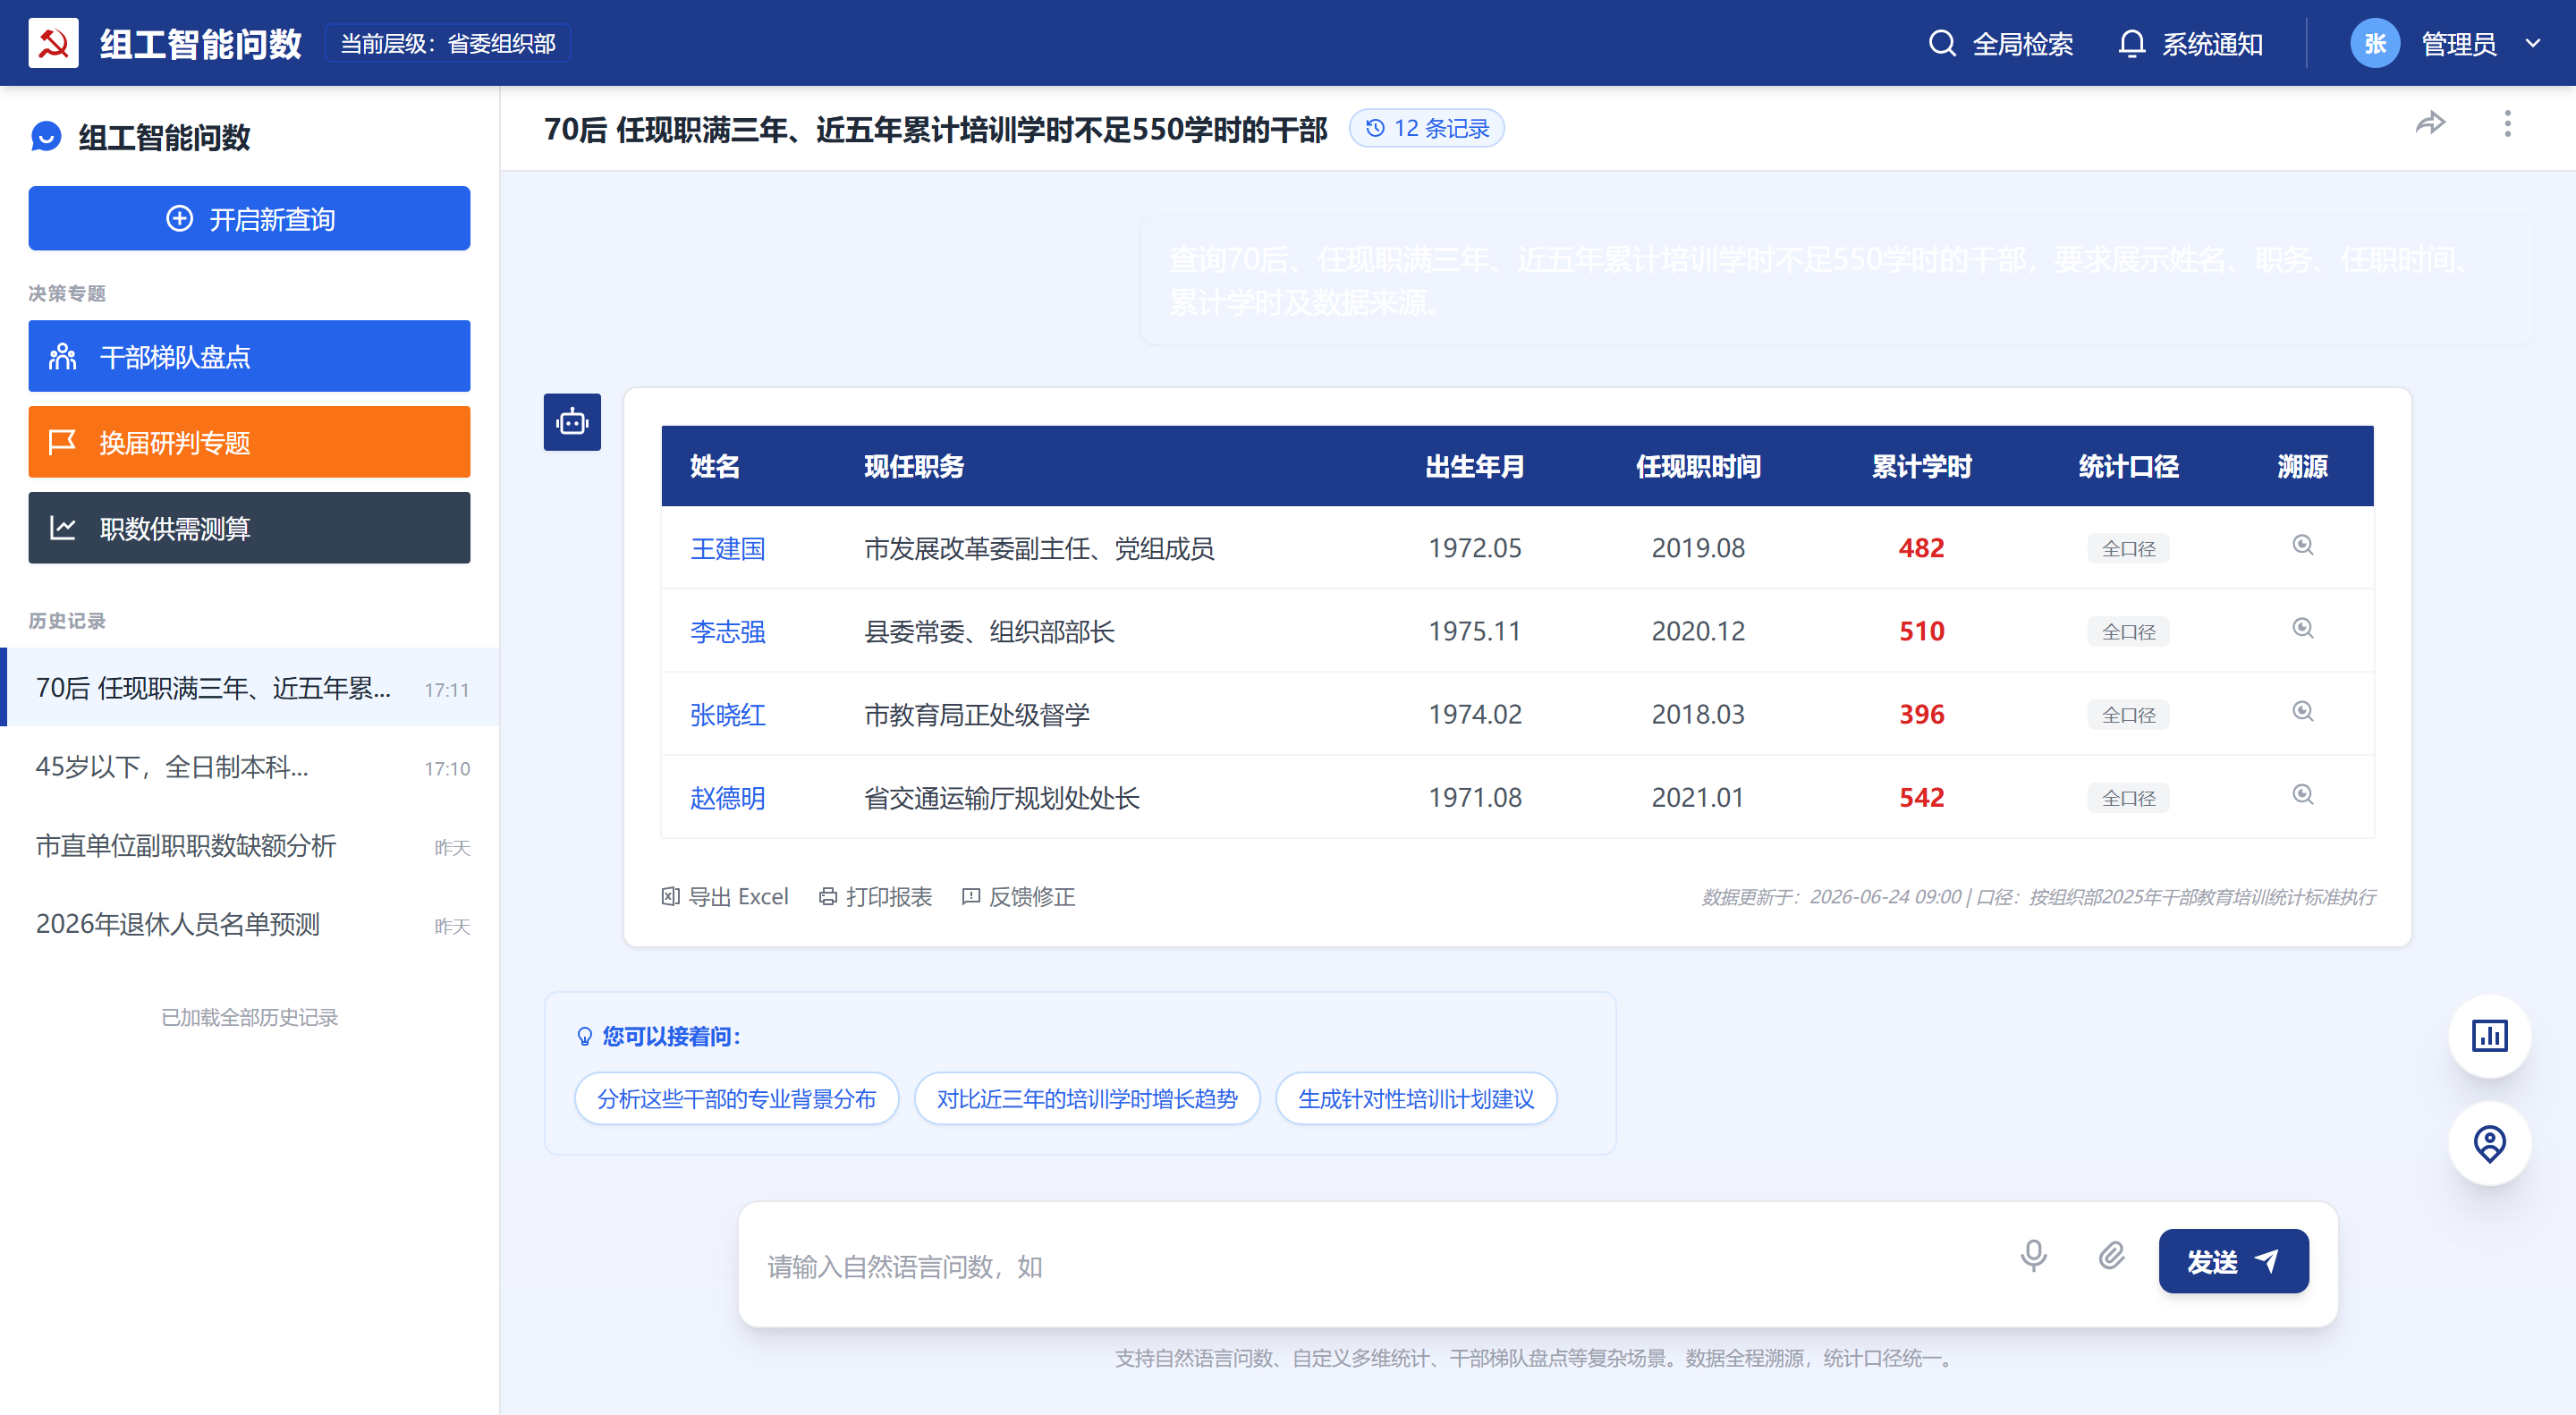This screenshot has height=1415, width=2576.
Task: Open system notifications bell (系统通知)
Action: (x=2190, y=44)
